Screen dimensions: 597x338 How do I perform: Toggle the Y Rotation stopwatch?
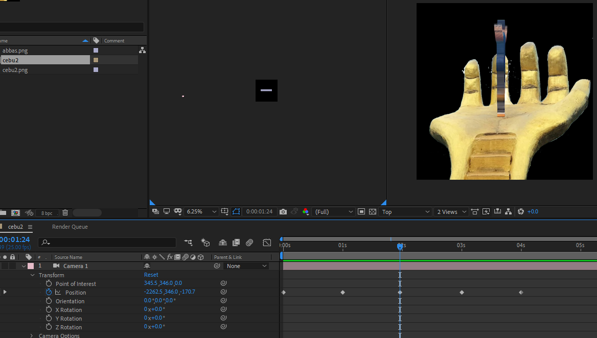pyautogui.click(x=49, y=318)
